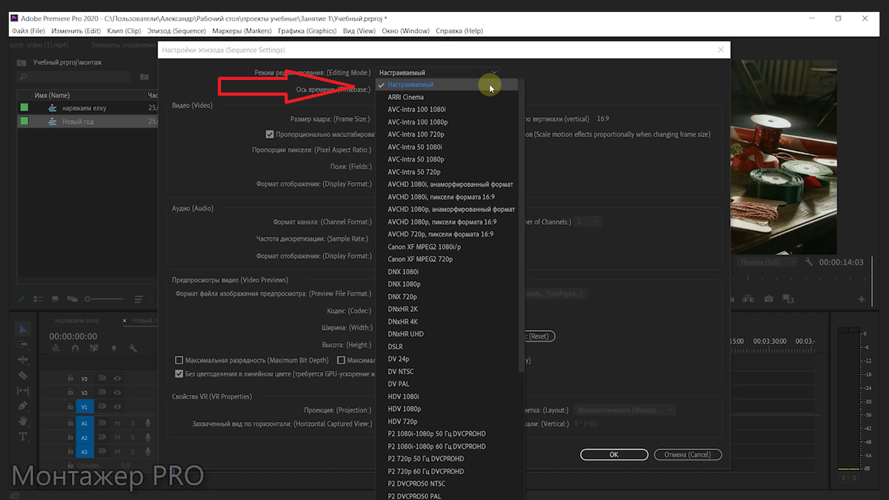The height and width of the screenshot is (500, 889).
Task: Open the Editing Mode dropdown
Action: click(438, 73)
